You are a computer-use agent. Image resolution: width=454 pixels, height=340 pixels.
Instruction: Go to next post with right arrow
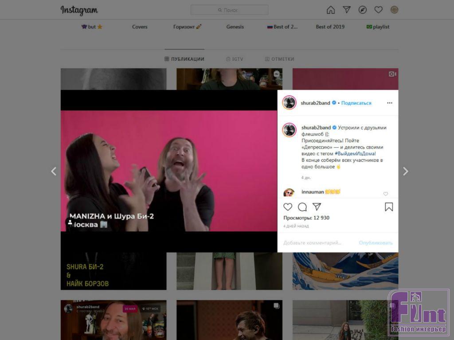tap(405, 172)
